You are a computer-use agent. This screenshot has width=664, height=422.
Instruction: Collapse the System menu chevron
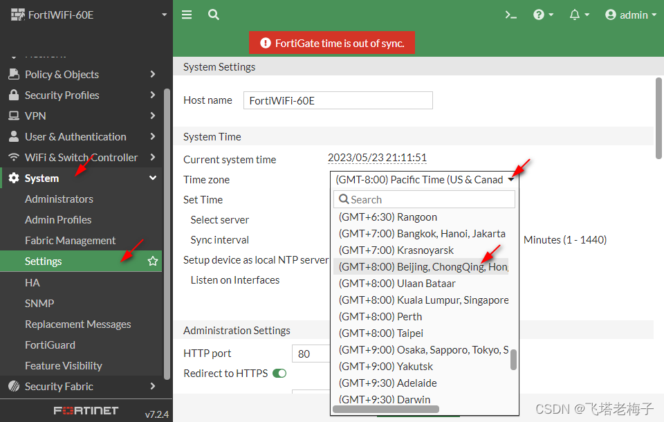(x=153, y=178)
